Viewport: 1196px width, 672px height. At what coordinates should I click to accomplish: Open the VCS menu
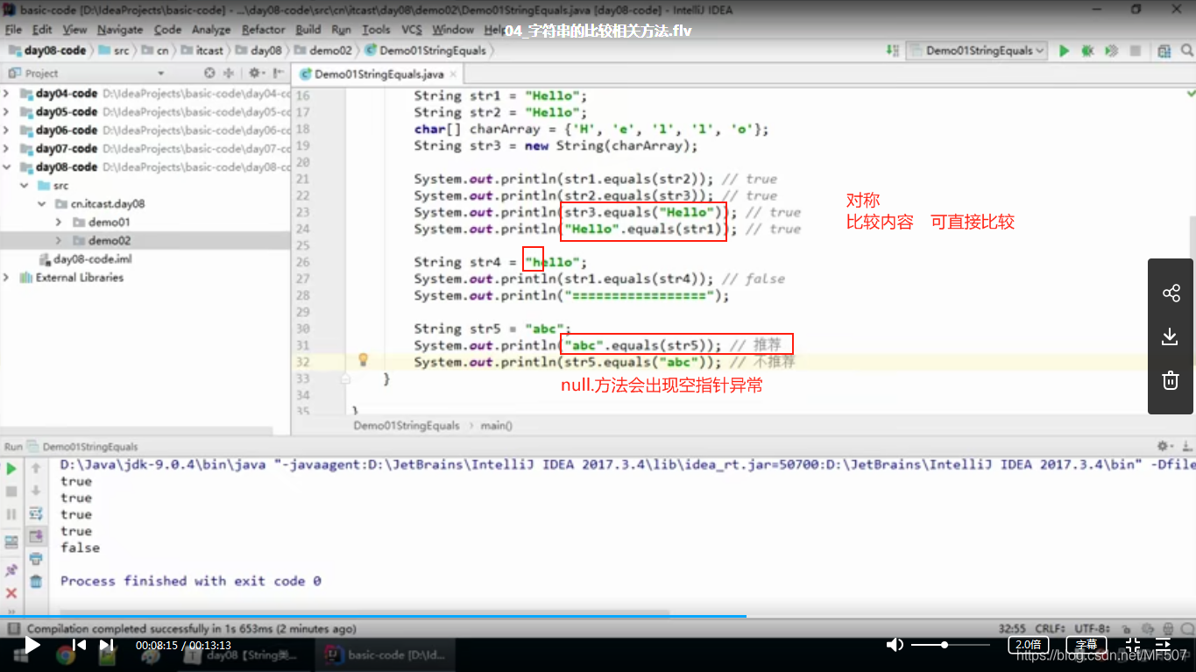coord(412,29)
